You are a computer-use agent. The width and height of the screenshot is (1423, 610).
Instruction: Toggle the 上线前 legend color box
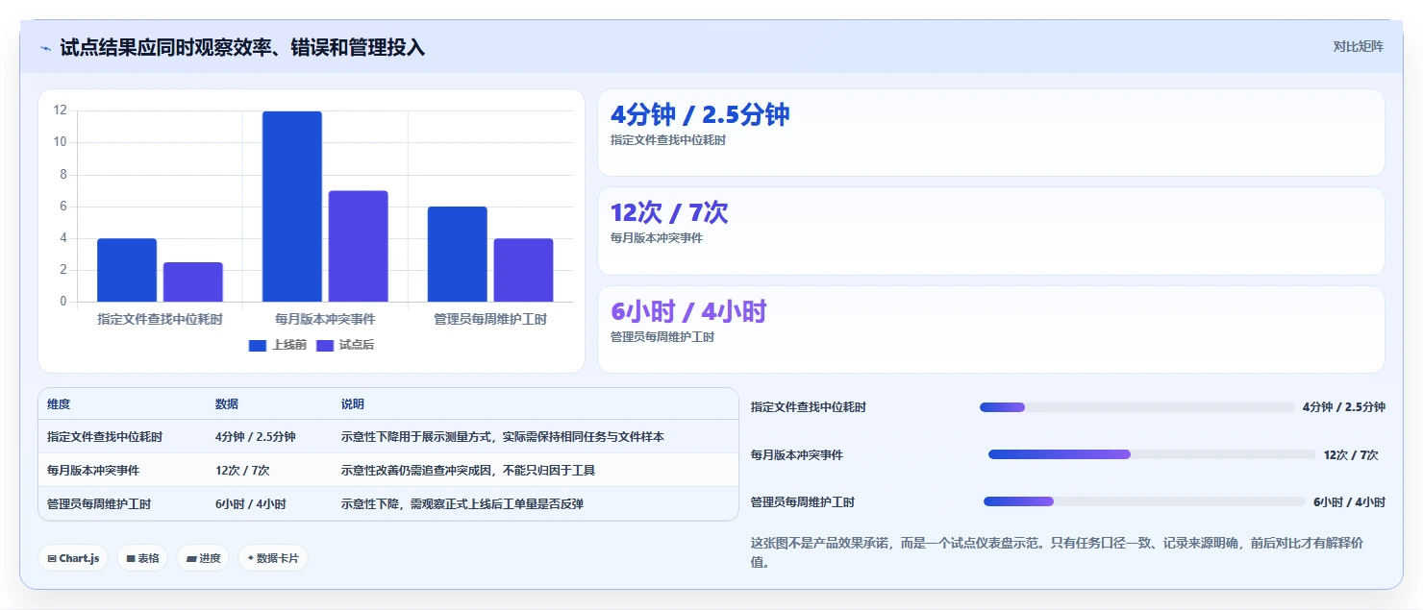(x=258, y=346)
